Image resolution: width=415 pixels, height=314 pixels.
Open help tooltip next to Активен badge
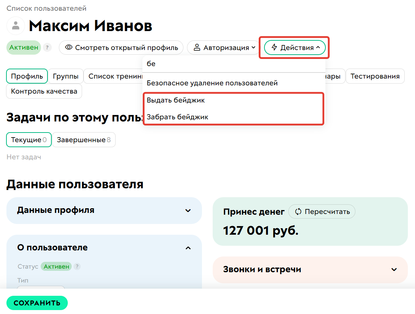coord(47,48)
